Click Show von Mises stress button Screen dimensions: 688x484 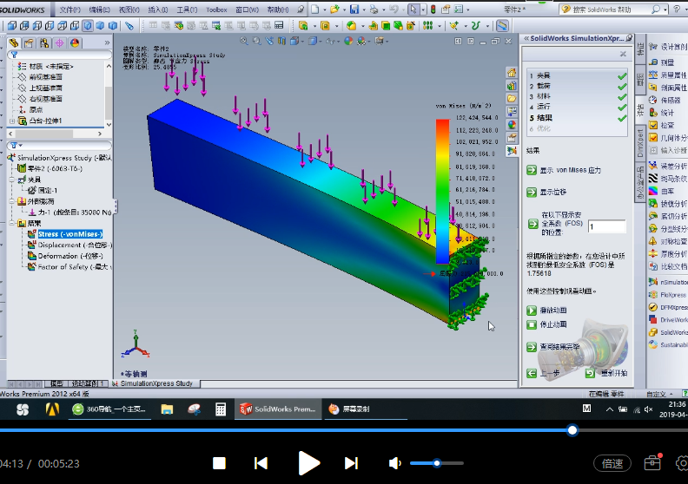coord(532,170)
